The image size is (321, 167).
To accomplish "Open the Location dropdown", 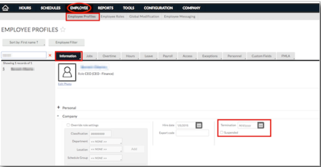I will click(106, 149).
